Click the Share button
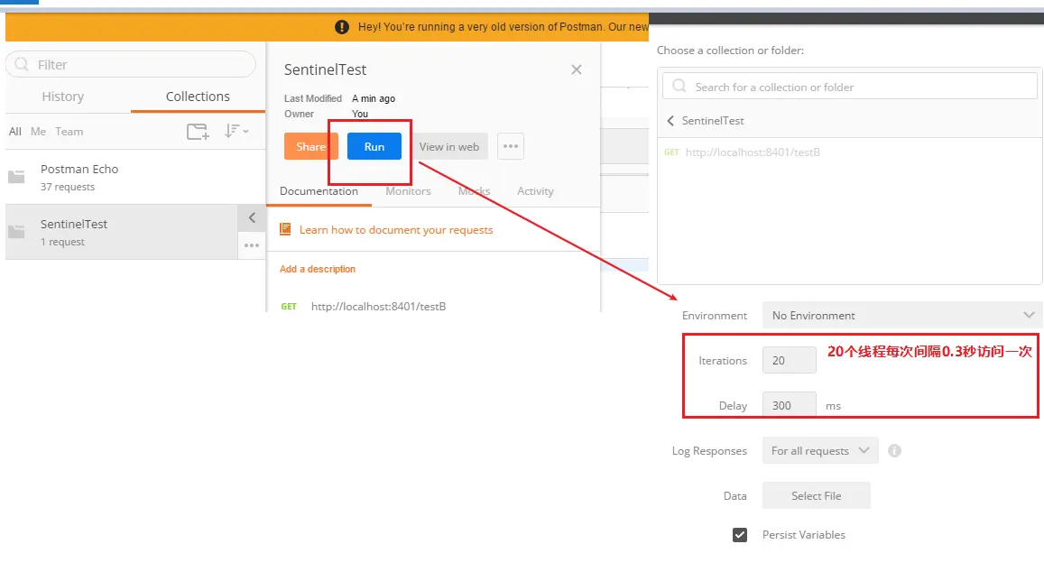1044x581 pixels. pyautogui.click(x=311, y=146)
